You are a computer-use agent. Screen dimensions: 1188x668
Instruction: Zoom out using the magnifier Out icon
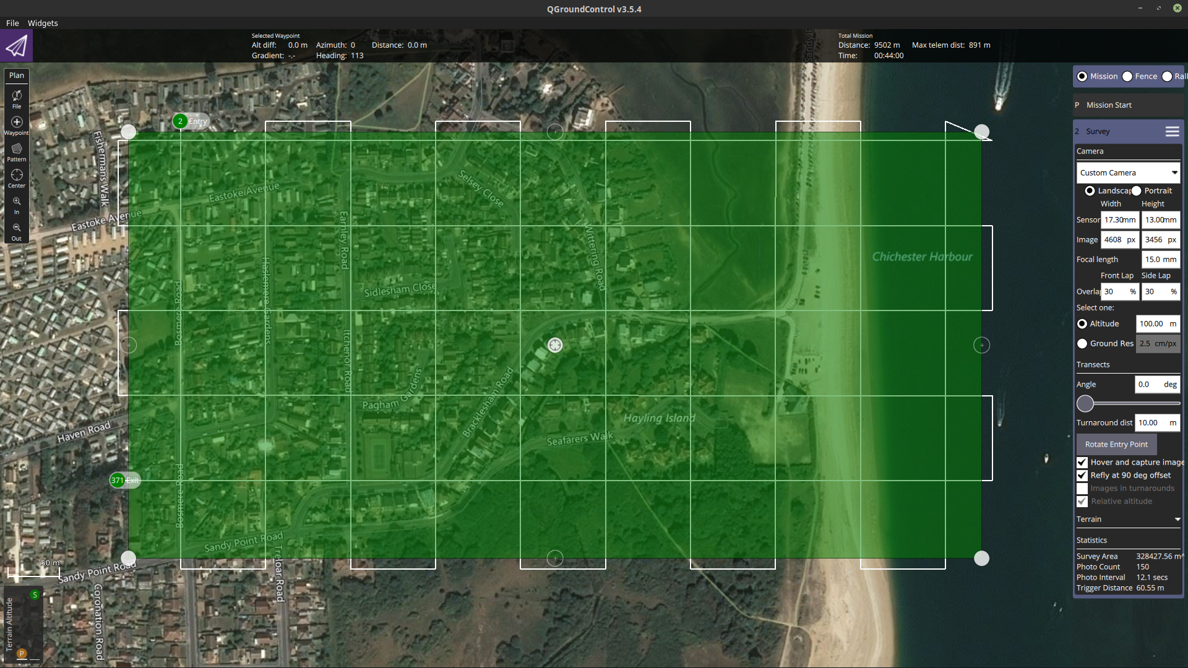tap(17, 228)
